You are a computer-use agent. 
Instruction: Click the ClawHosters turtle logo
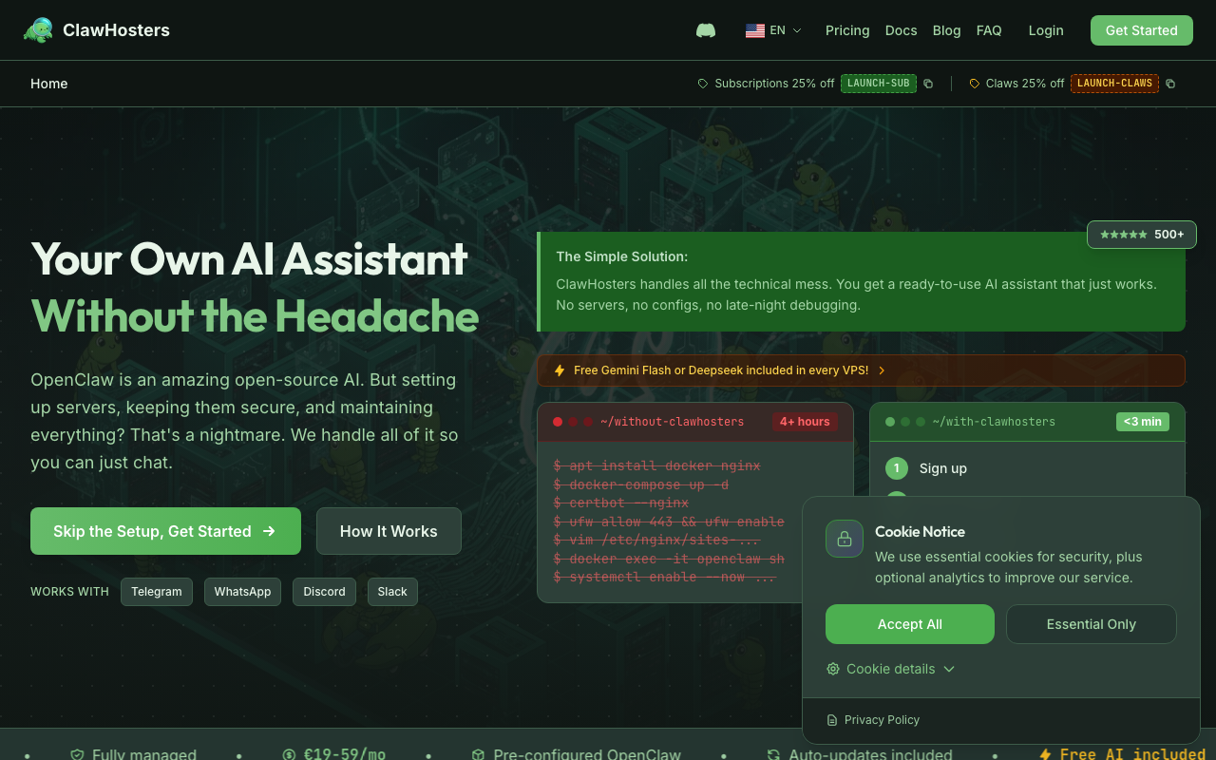(38, 29)
